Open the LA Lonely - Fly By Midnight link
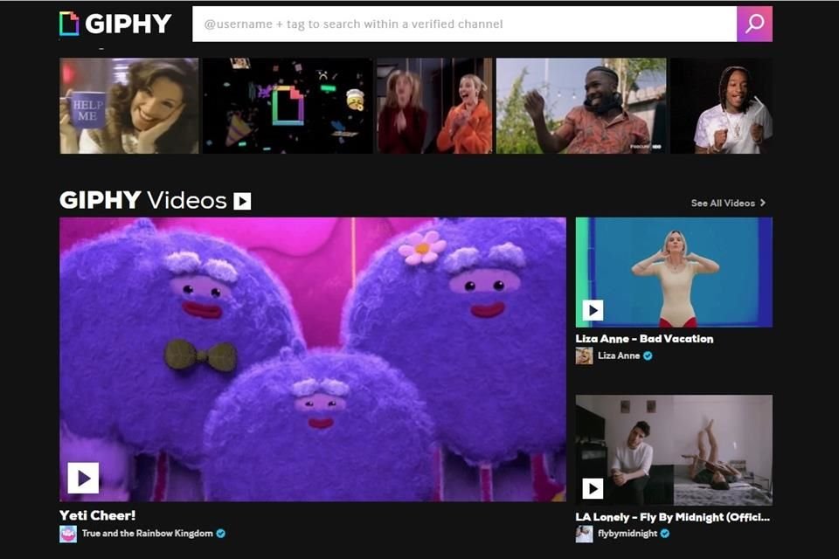The image size is (839, 559). click(673, 516)
